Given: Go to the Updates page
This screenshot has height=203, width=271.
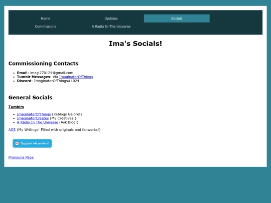Looking at the screenshot, I should point(111,19).
